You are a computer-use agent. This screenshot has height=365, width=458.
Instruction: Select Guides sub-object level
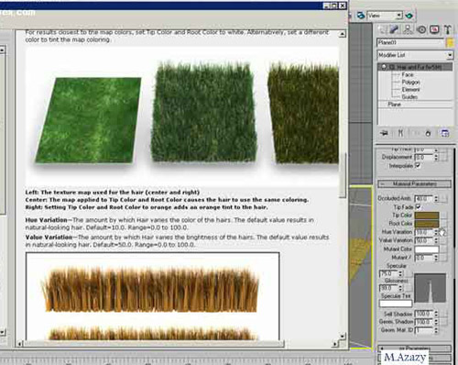click(x=409, y=96)
